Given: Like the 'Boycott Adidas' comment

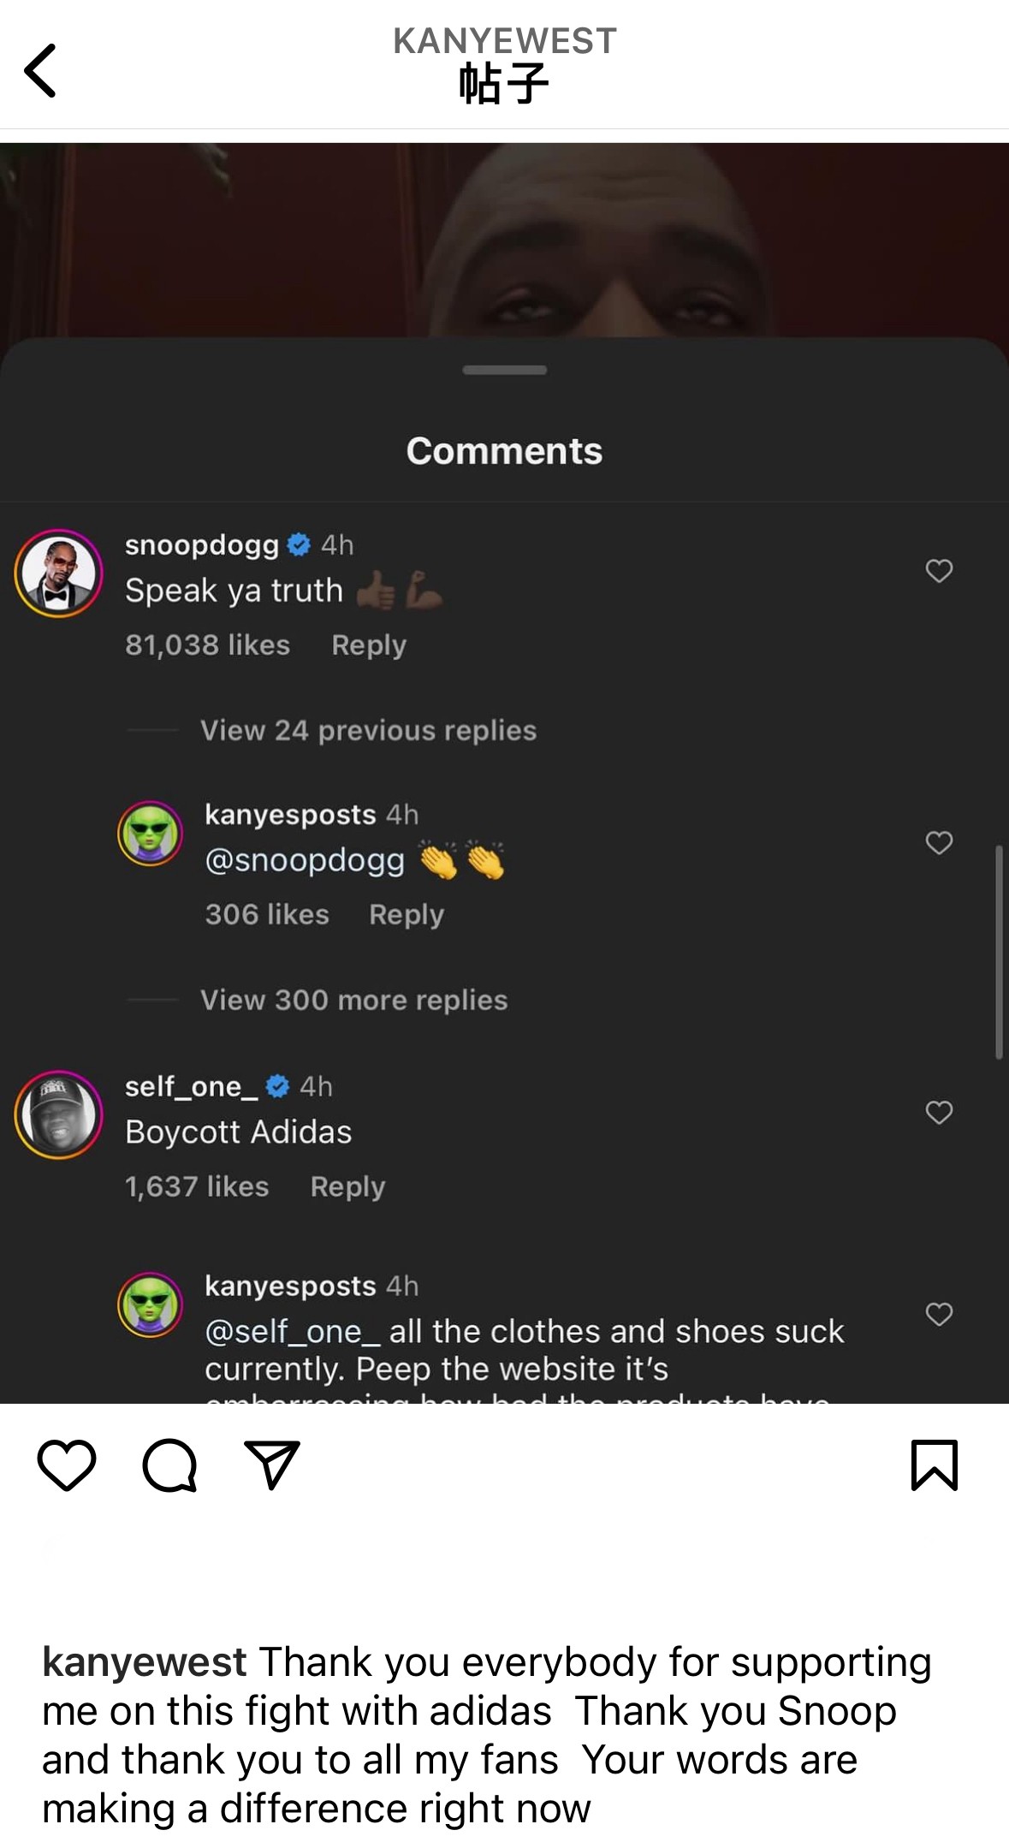Looking at the screenshot, I should 939,1113.
